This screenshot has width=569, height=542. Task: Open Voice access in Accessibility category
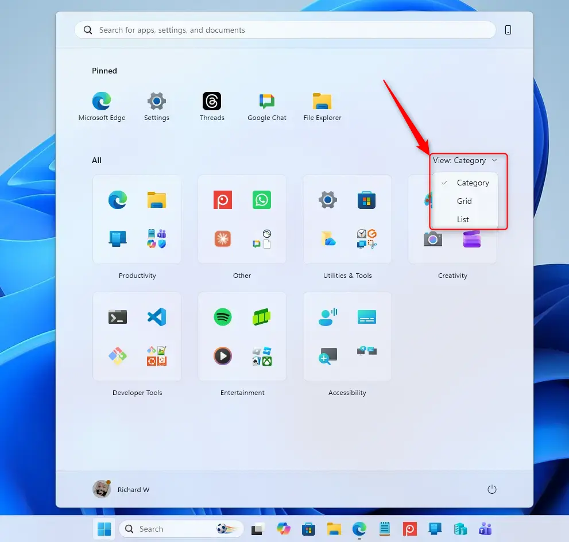click(x=328, y=317)
